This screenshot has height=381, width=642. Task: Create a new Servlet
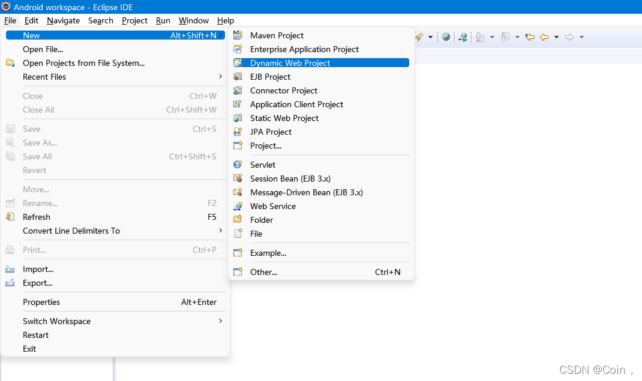pos(321,165)
